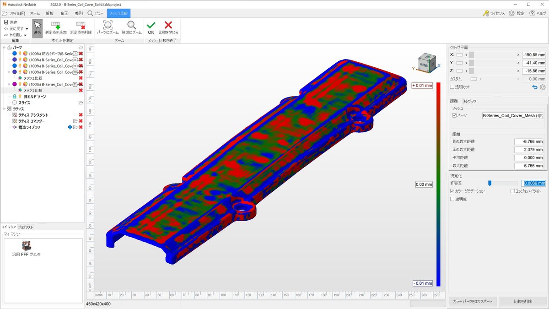Open the ファイル(F) menu
This screenshot has width=549, height=309.
click(16, 13)
